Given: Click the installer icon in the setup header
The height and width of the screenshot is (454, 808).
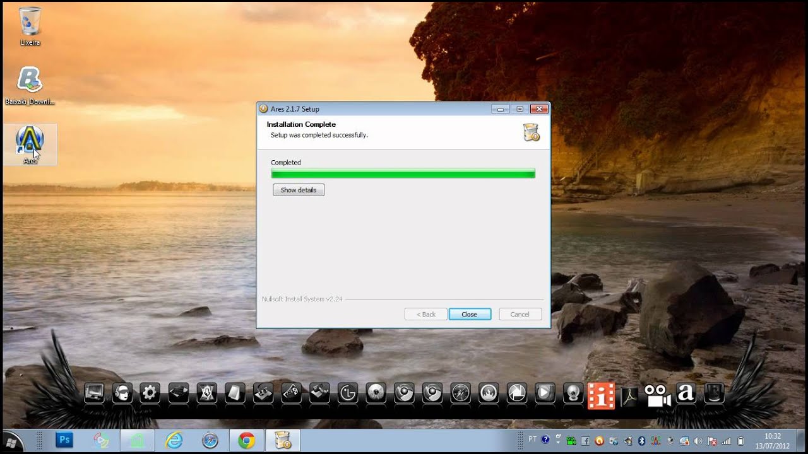Looking at the screenshot, I should pos(532,132).
